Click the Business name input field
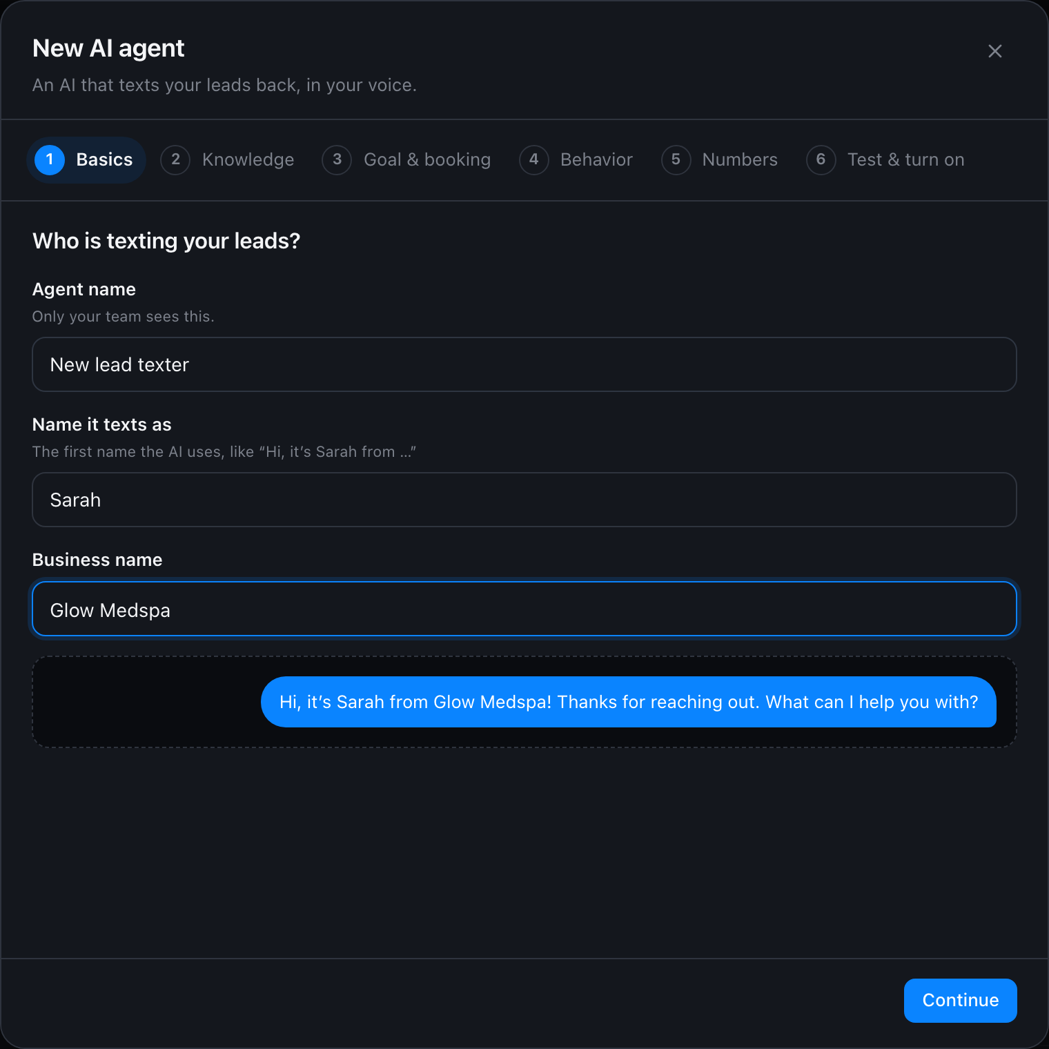 [x=524, y=609]
